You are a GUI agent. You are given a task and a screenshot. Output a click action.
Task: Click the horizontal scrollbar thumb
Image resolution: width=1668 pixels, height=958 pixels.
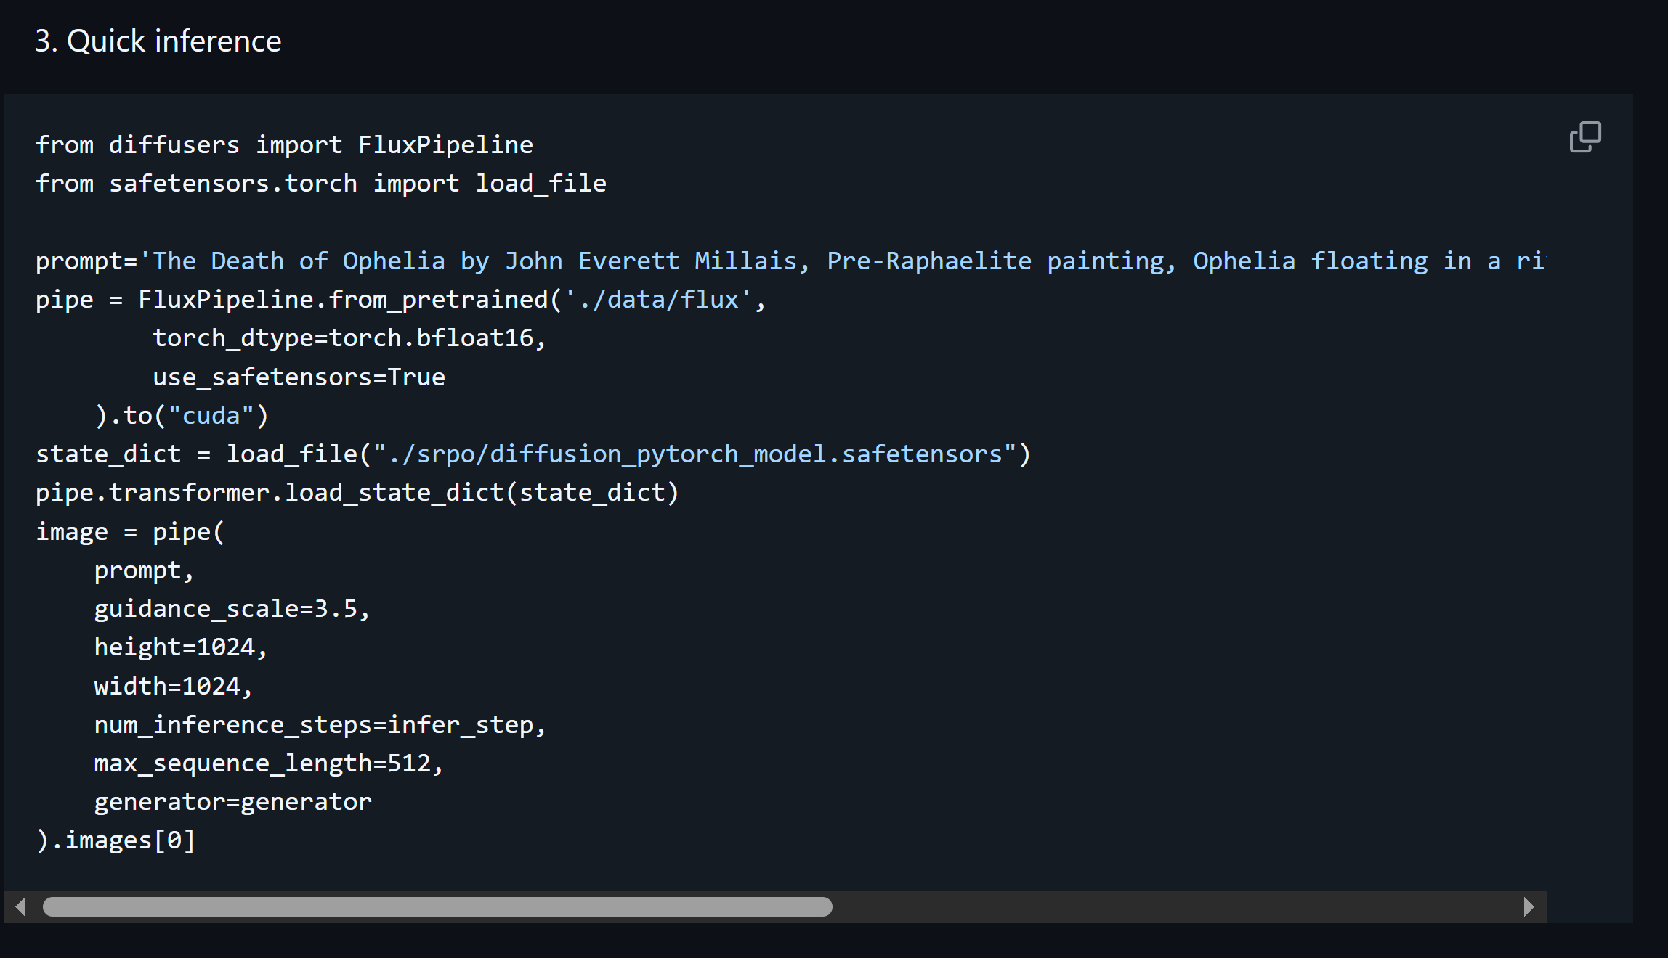(437, 906)
